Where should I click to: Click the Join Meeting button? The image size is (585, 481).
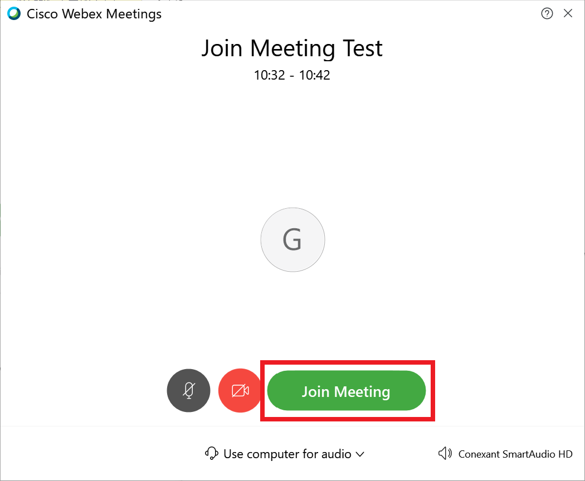point(347,391)
